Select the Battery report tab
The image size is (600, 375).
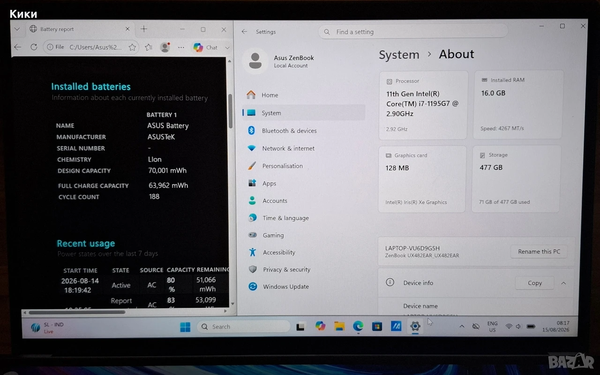pos(80,29)
